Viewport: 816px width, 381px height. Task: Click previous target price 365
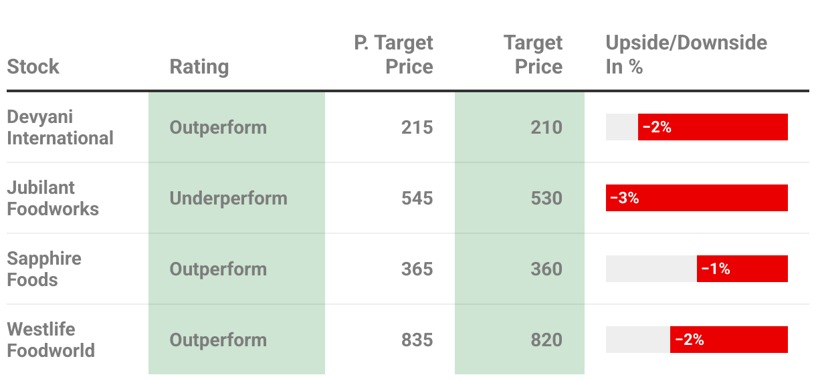pos(417,269)
